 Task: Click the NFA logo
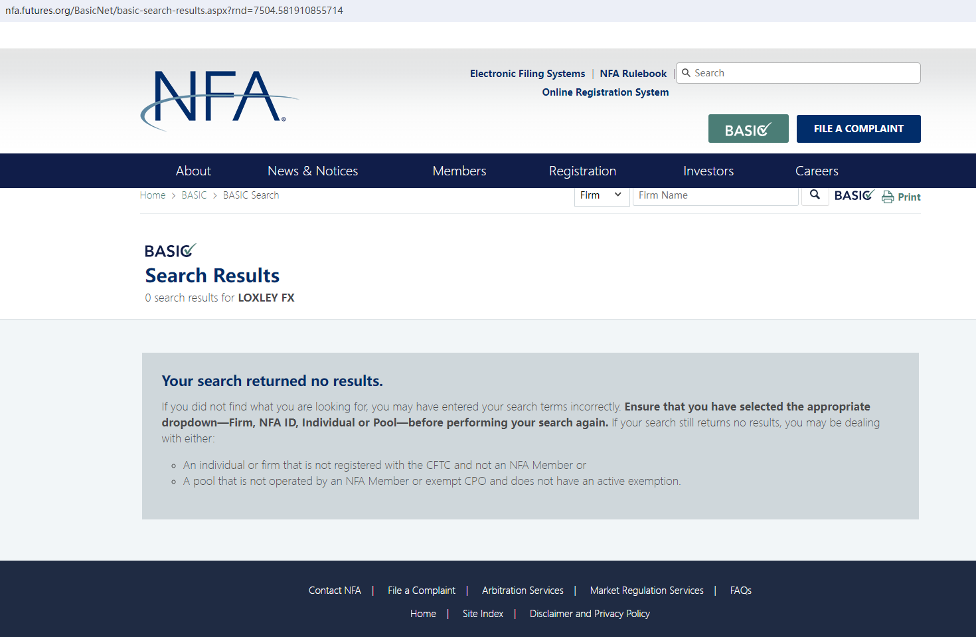(x=219, y=100)
